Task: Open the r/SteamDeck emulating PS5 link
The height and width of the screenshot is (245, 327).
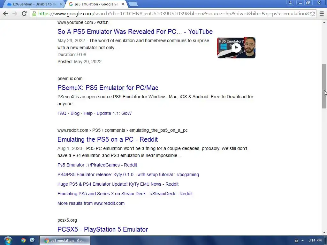Action: (x=125, y=194)
